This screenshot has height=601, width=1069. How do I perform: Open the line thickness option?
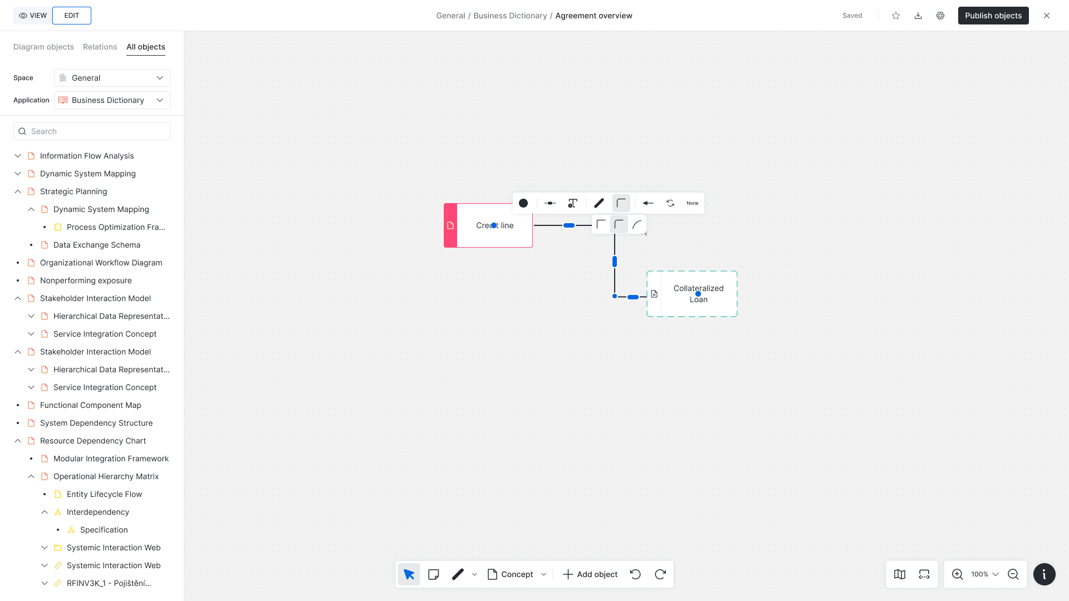[599, 203]
